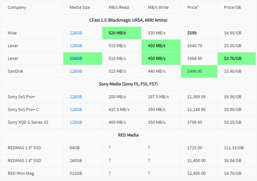Select the Media Size column header

(80, 8)
